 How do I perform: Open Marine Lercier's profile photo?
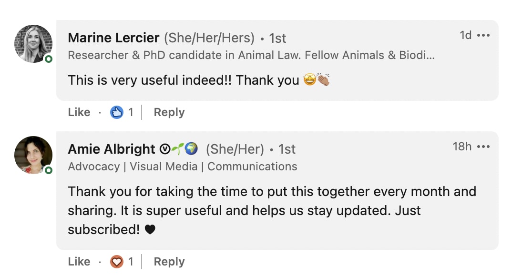tap(33, 44)
